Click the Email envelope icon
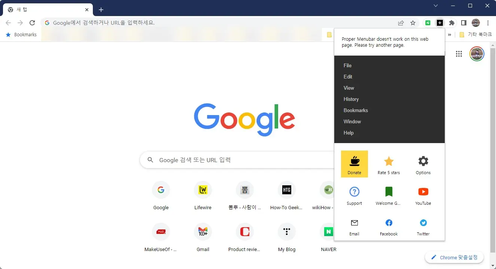Image resolution: width=496 pixels, height=269 pixels. tap(354, 223)
